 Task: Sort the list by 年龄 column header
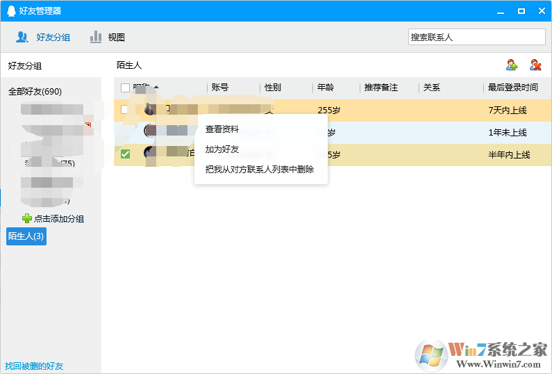click(326, 88)
